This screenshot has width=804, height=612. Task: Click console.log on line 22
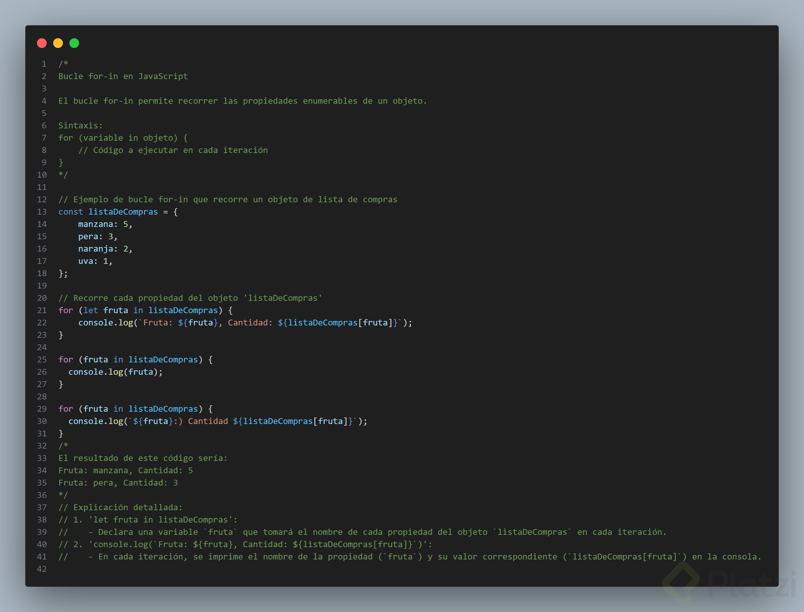(106, 323)
